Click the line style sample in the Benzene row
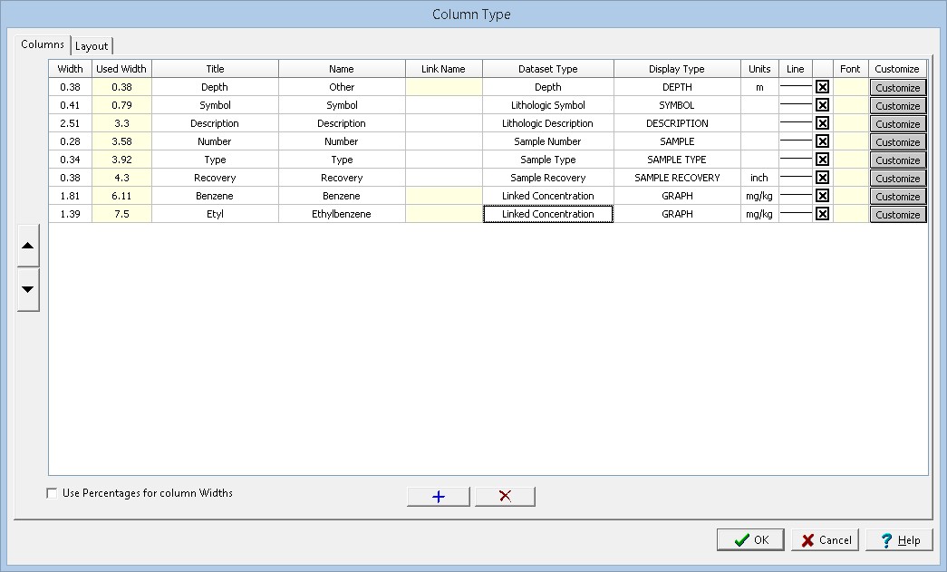 [x=795, y=196]
